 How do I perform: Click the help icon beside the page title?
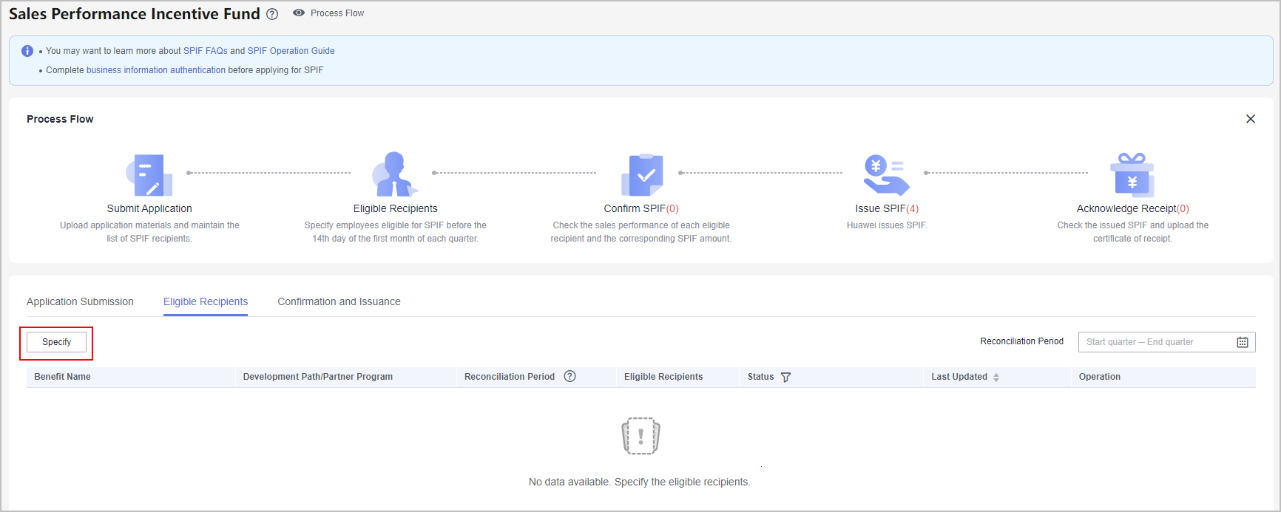pos(272,14)
